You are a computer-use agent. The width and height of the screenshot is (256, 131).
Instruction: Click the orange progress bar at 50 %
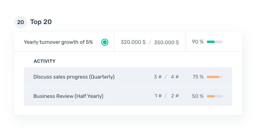point(214,96)
